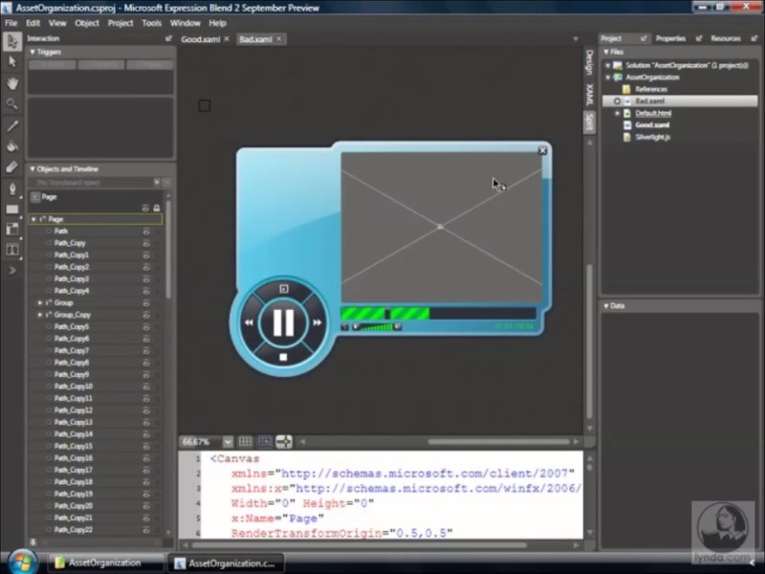Collapse Objects and Timeline section
Screen dimensions: 765x574
click(x=33, y=169)
